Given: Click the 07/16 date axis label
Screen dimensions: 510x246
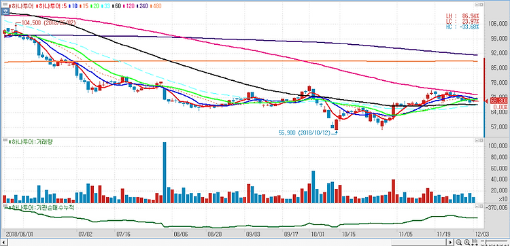Looking at the screenshot, I should [123, 233].
